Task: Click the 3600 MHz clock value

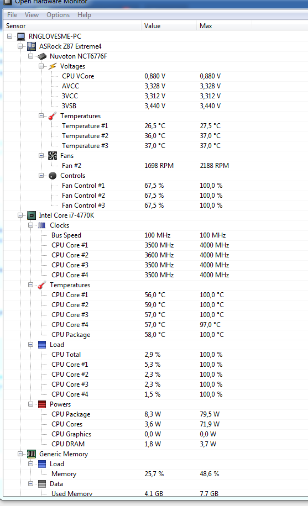Action: tap(159, 255)
